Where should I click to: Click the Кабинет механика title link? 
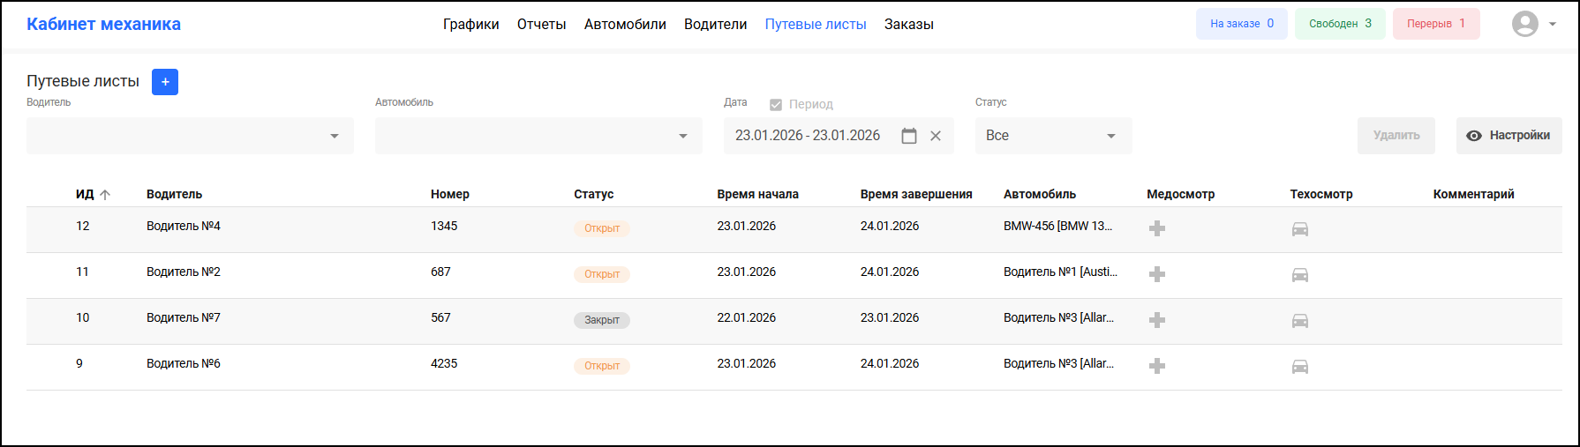click(103, 24)
